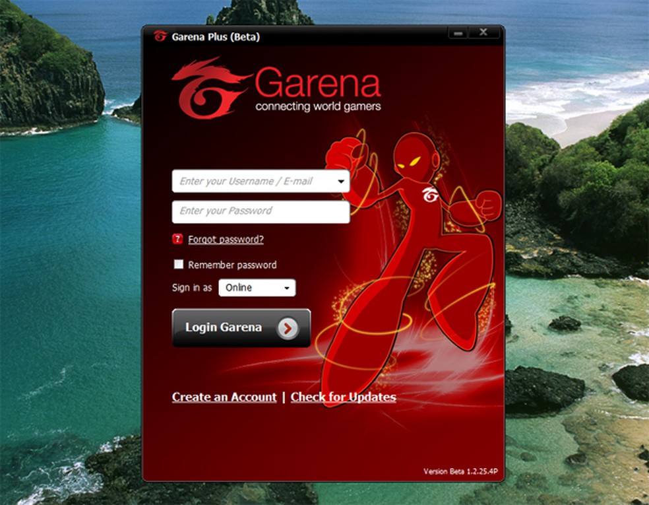Follow the Create an Account link
The width and height of the screenshot is (649, 505).
(x=224, y=397)
